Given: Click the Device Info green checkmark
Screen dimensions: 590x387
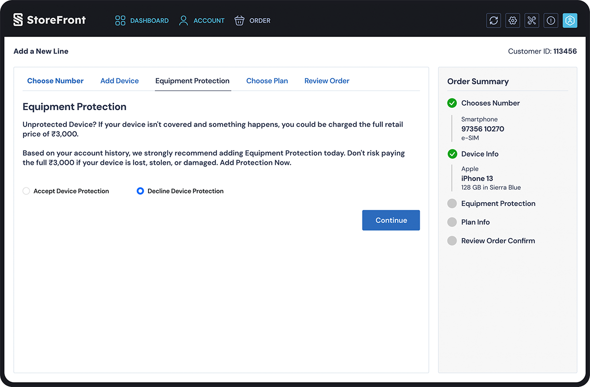Looking at the screenshot, I should 452,154.
